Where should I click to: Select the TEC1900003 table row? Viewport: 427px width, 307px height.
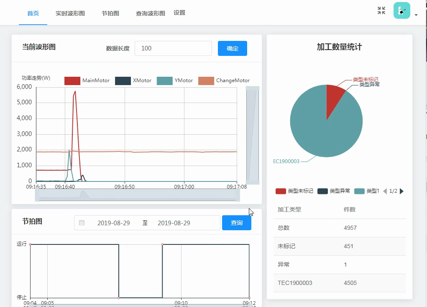click(340, 283)
